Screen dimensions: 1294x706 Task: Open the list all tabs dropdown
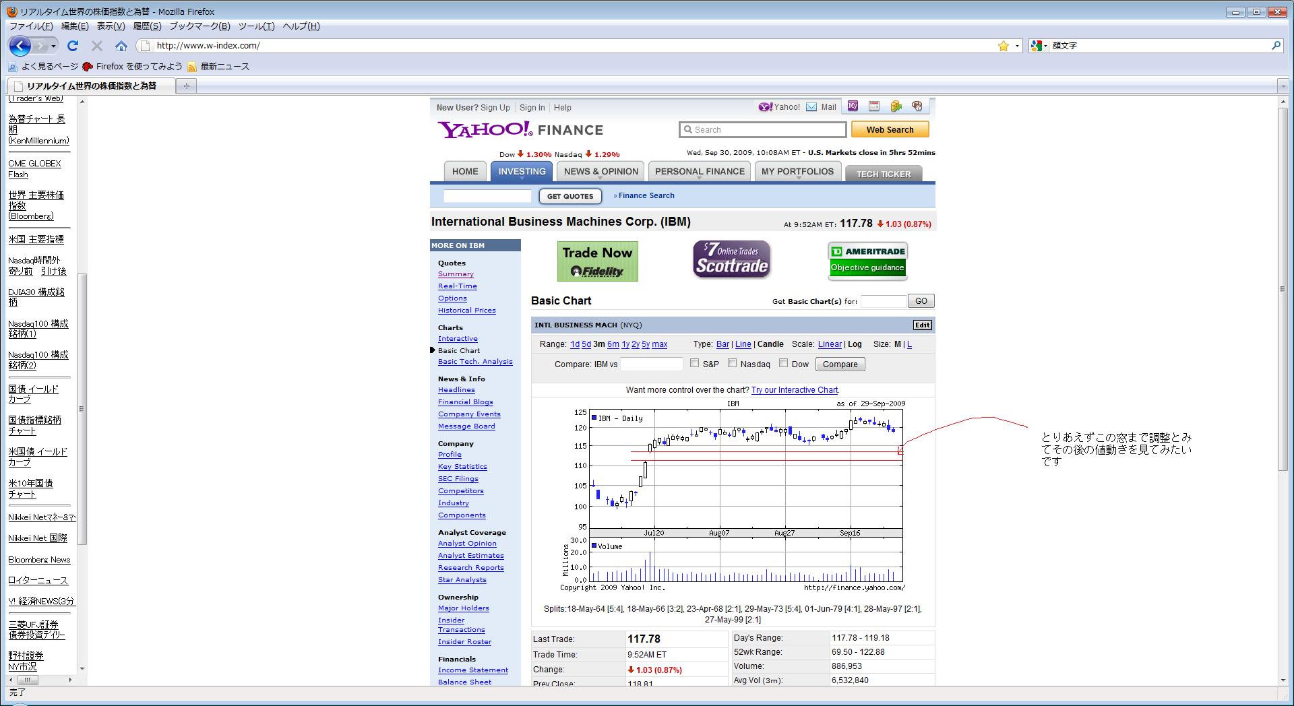pos(1283,86)
